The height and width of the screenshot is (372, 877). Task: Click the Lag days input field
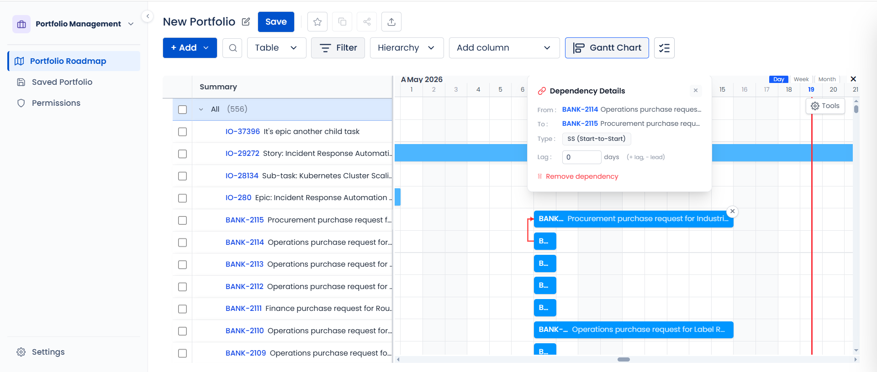click(x=581, y=157)
